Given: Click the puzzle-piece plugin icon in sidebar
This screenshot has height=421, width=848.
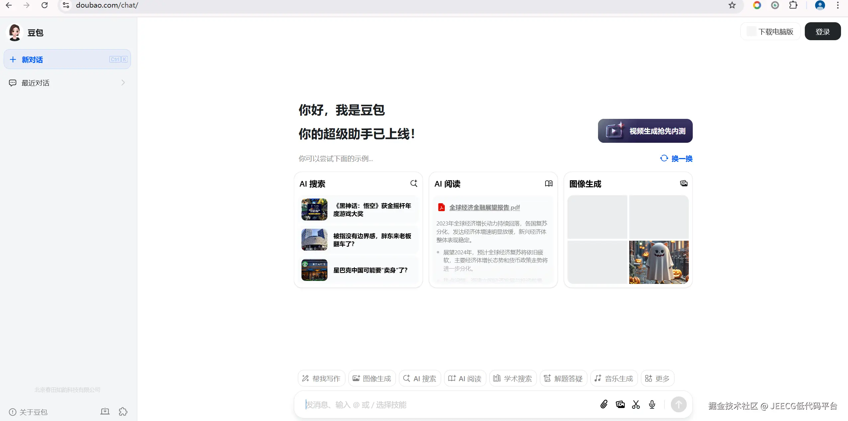Looking at the screenshot, I should [x=123, y=412].
